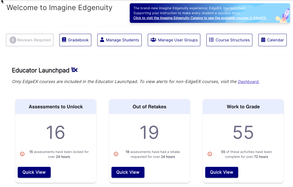Click the clock alert icon under Work to Grade

point(210,154)
